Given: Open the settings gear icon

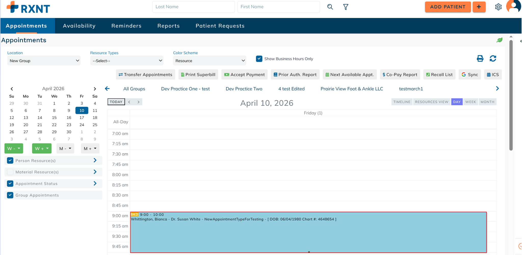Looking at the screenshot, I should coord(498,7).
